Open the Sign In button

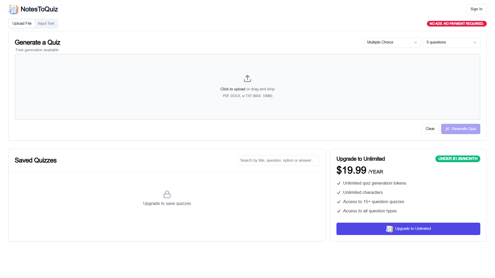pos(476,9)
